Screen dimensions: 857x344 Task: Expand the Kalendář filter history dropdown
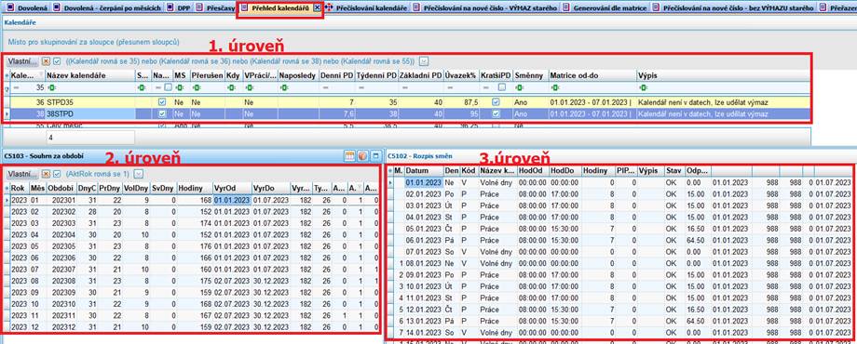click(423, 61)
